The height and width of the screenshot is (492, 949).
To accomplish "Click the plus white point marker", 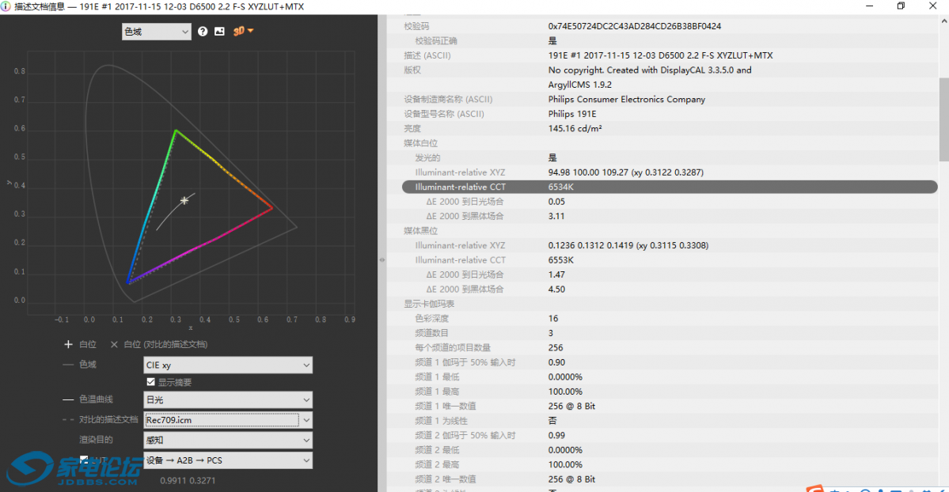I will pos(68,345).
